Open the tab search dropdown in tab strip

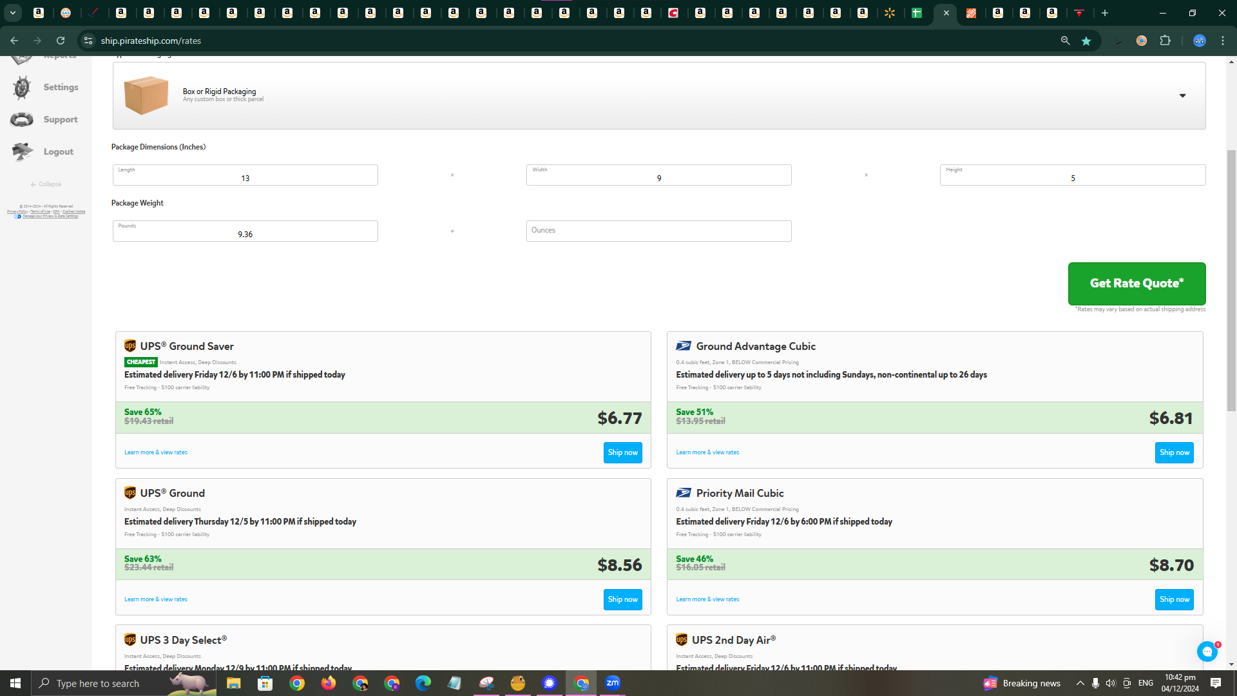[12, 13]
